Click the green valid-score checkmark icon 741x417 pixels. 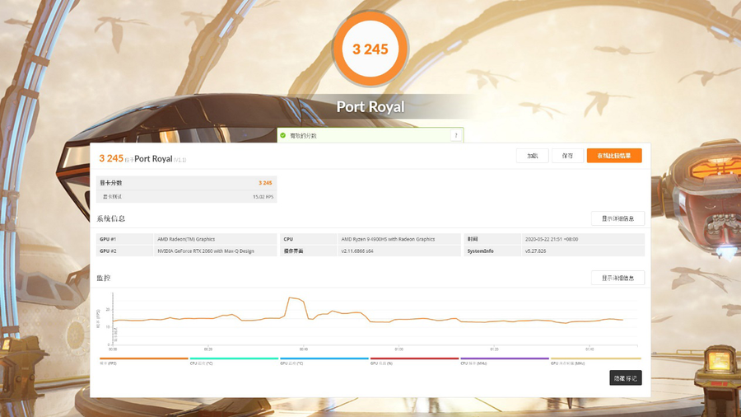tap(283, 135)
